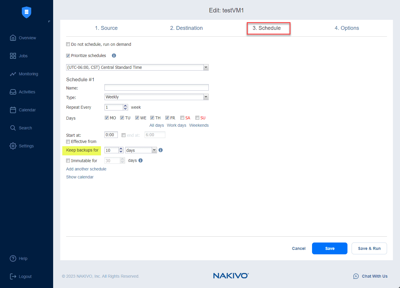Viewport: 400px width, 288px height.
Task: Click Show calendar link
Action: [x=80, y=177]
